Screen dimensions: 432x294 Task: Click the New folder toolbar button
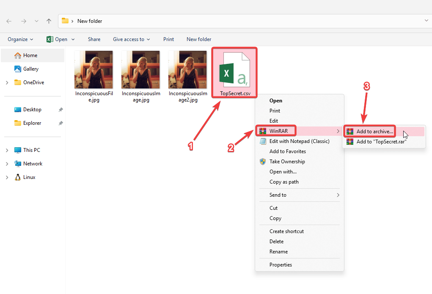(199, 39)
